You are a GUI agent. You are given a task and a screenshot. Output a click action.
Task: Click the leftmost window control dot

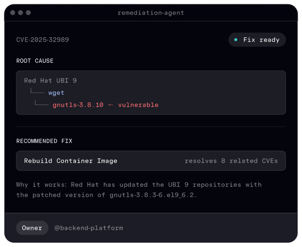coord(12,12)
